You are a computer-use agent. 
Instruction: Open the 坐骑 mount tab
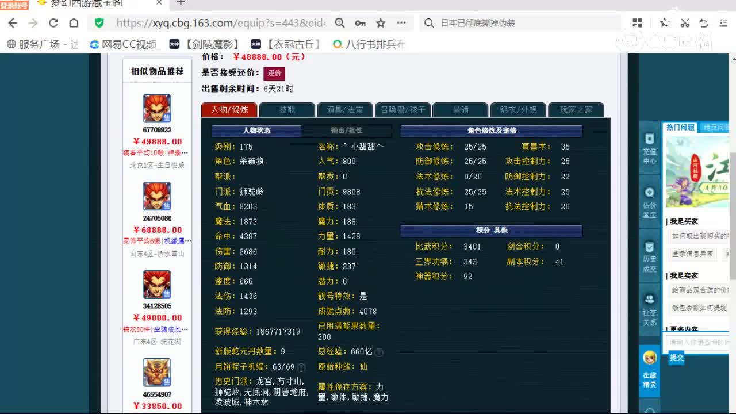click(460, 109)
